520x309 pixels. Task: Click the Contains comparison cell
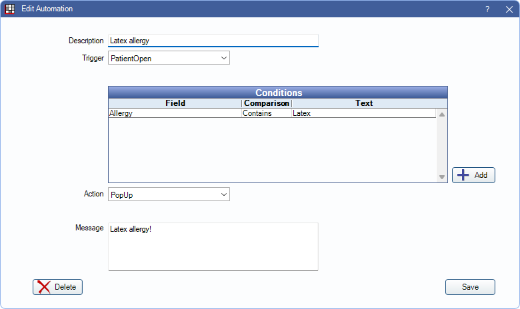(266, 113)
